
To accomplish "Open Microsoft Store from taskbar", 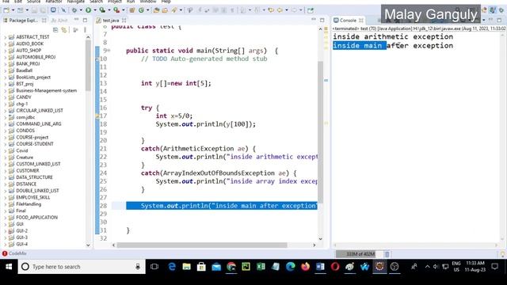I will tap(201, 267).
